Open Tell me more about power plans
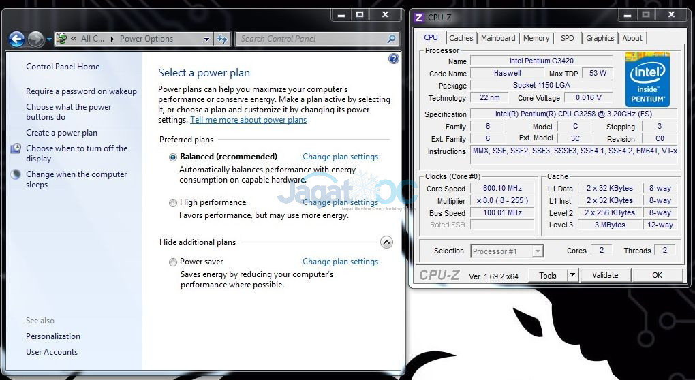The image size is (695, 380). (x=248, y=120)
